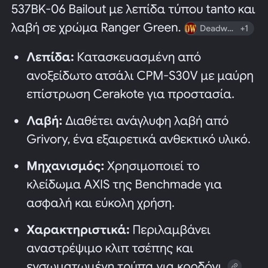
Task: Click the word AXIS
Action: click(x=96, y=184)
